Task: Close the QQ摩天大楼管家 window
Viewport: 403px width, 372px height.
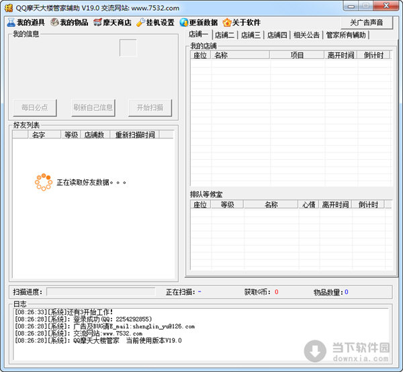Action: click(x=386, y=5)
